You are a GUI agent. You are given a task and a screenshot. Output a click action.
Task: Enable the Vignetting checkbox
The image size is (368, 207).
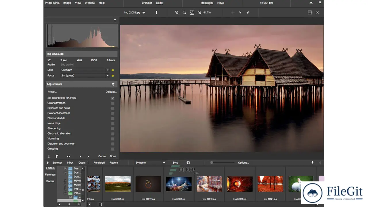click(x=113, y=139)
